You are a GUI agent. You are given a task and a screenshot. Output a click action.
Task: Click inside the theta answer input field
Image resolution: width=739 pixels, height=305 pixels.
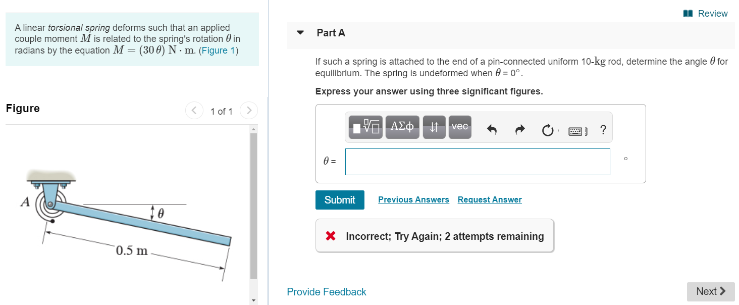(477, 162)
